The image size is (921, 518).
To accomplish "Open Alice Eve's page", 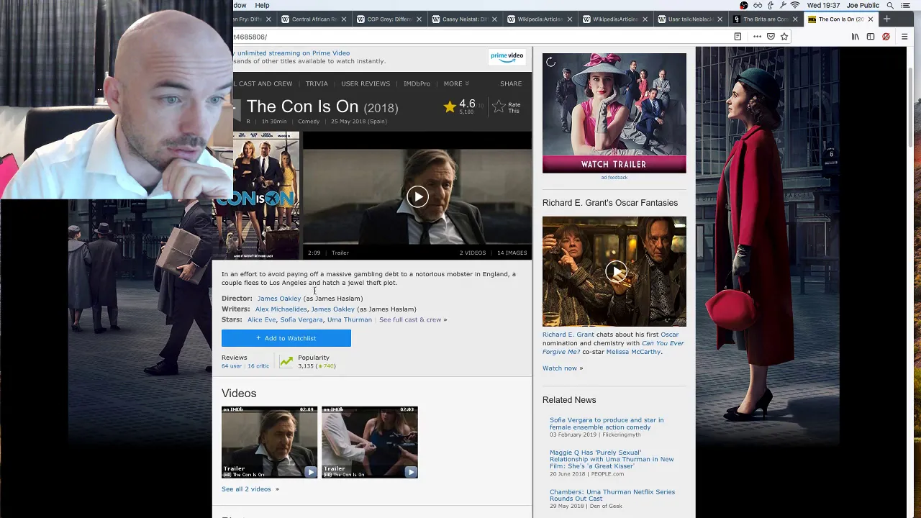I will click(x=262, y=319).
